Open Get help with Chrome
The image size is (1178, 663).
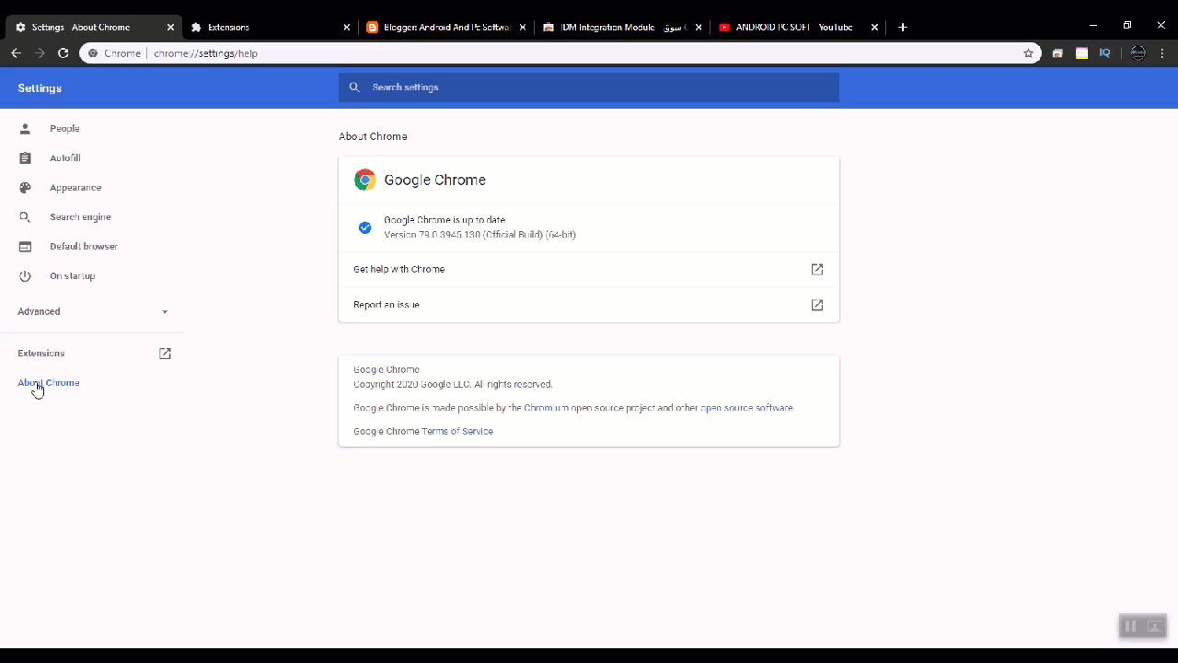pyautogui.click(x=589, y=270)
